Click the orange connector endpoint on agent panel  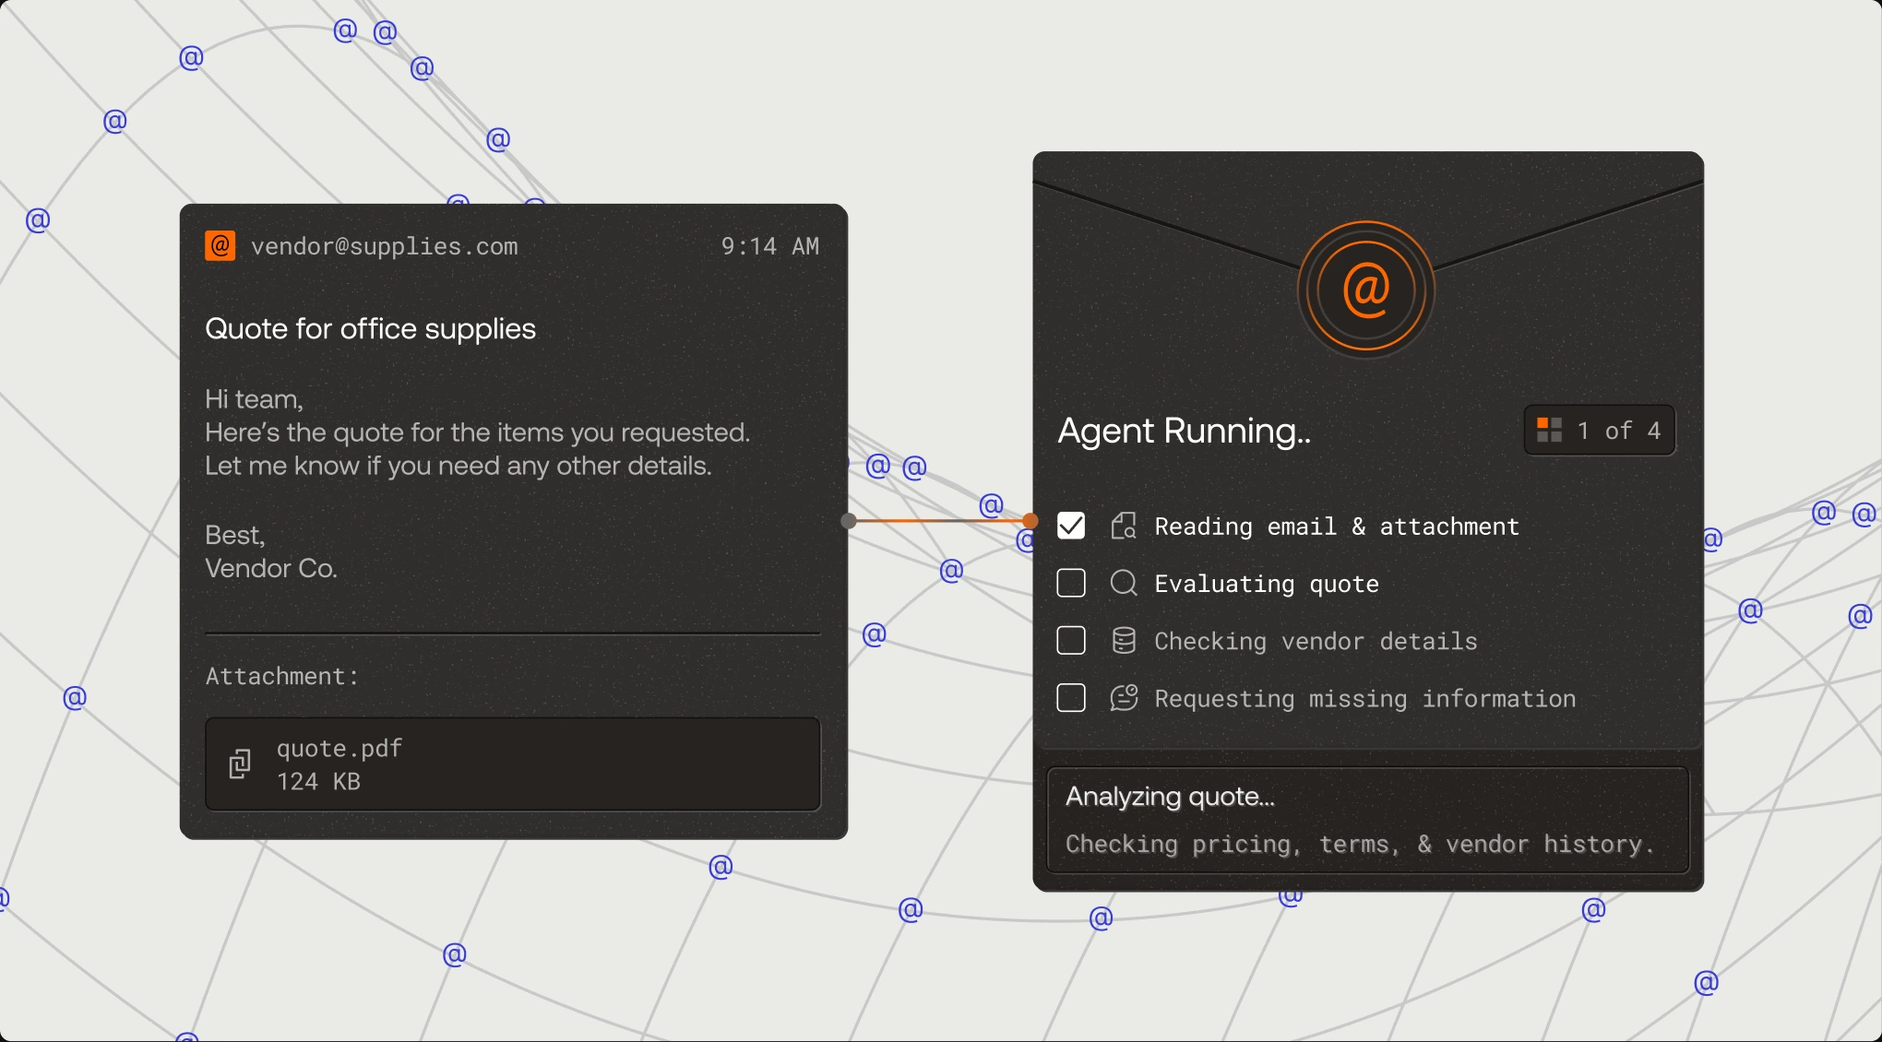(x=1030, y=521)
